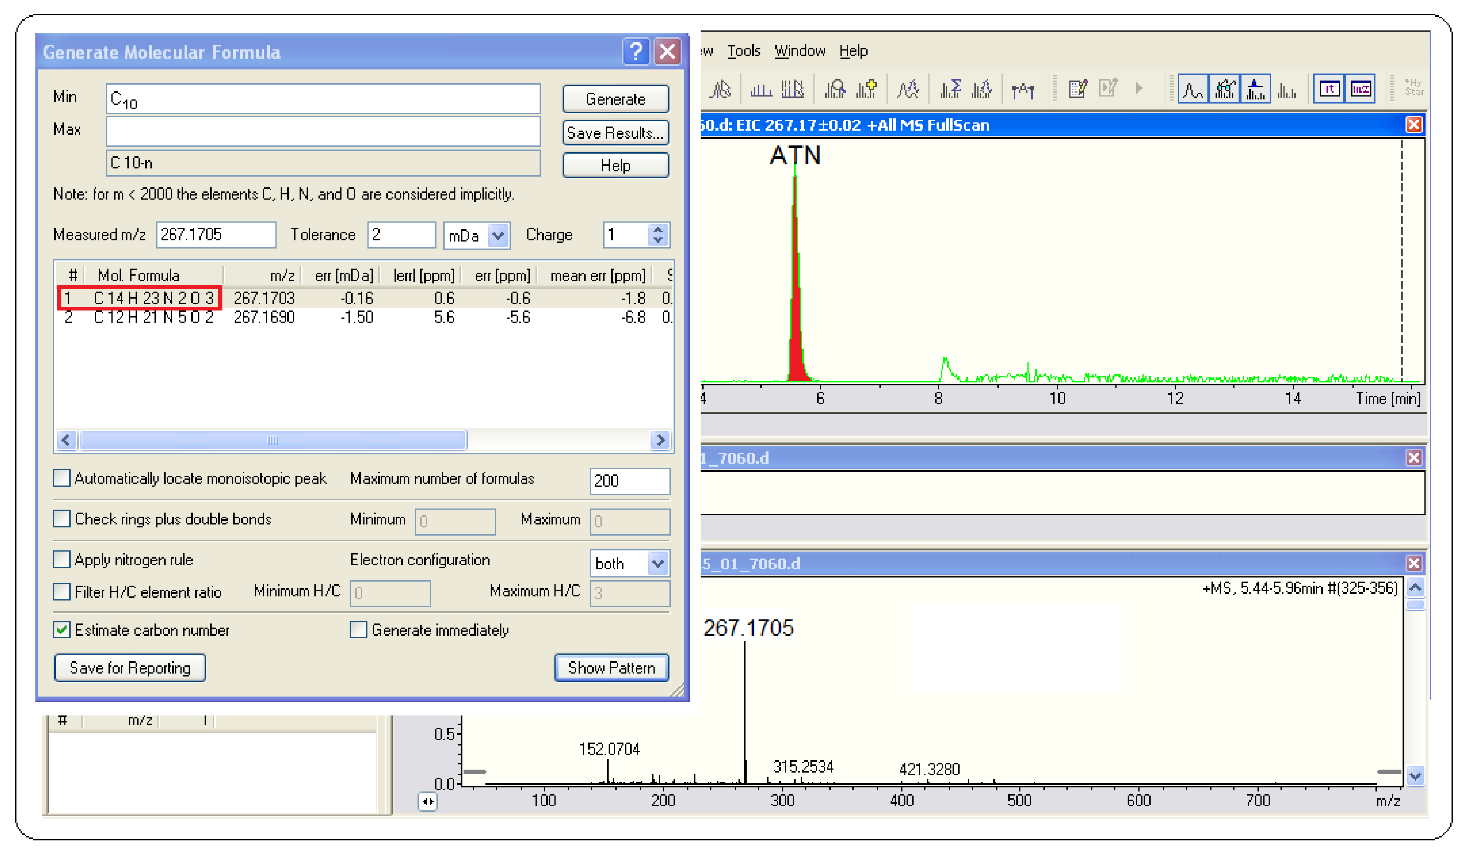Open the method editor notepad-with-pencil icon
Viewport: 1473px width, 860px height.
pos(1078,89)
